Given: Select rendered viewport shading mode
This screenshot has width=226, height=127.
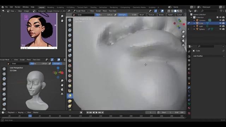Looking at the screenshot, I should tap(181, 11).
